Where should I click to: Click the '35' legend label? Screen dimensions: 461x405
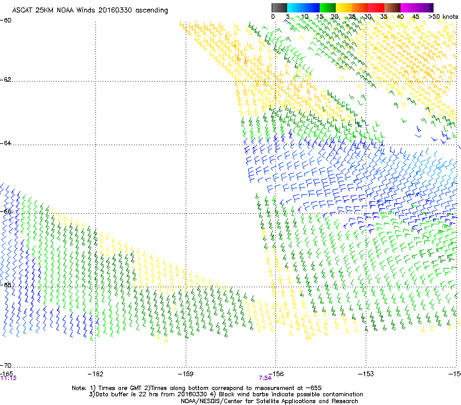pos(384,17)
